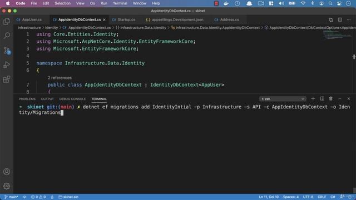Open the PROBLEMS panel tab
Screen dimensions: 356x200
tap(27, 99)
